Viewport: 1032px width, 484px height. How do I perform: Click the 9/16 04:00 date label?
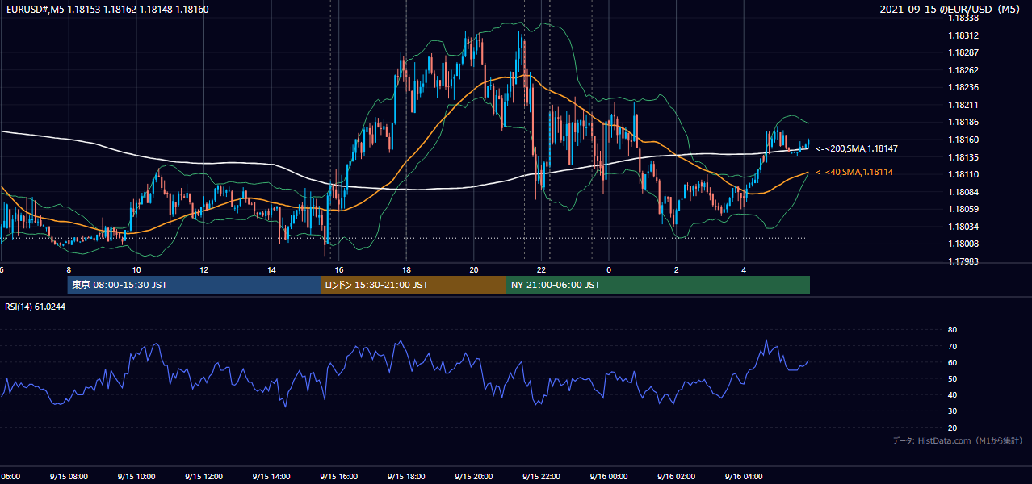coord(744,477)
